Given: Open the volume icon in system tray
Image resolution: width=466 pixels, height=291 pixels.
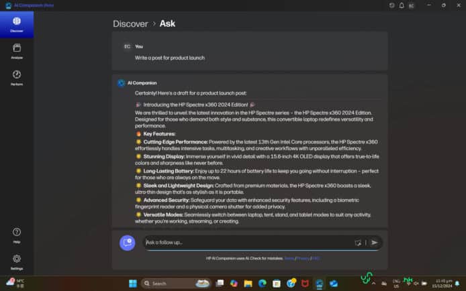Looking at the screenshot, I should [416, 284].
